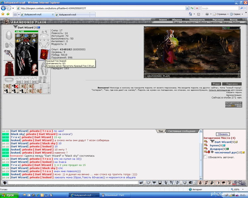Click the Add to Favorites icon in IE
This screenshot has width=248, height=198.
(8, 14)
